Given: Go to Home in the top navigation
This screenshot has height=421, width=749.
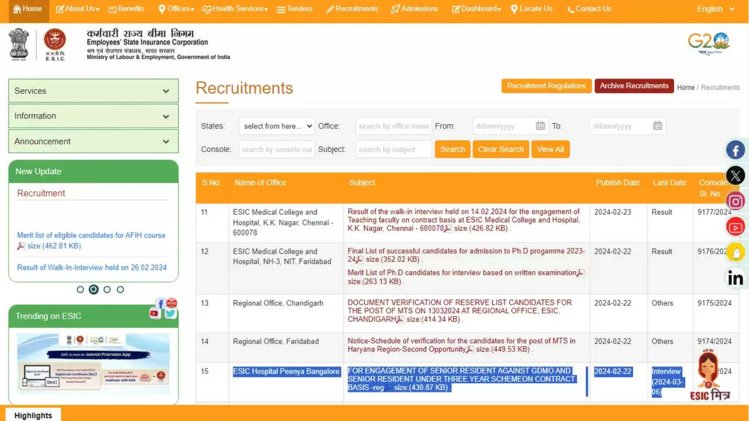Looking at the screenshot, I should coord(28,9).
